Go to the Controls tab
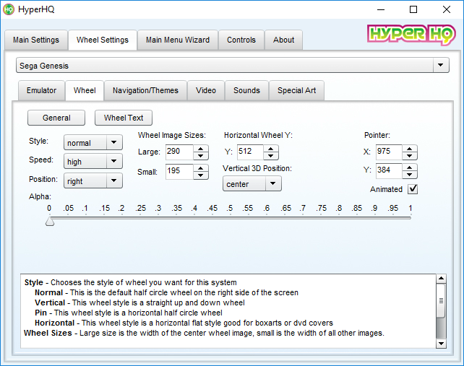The width and height of the screenshot is (464, 366). [241, 40]
